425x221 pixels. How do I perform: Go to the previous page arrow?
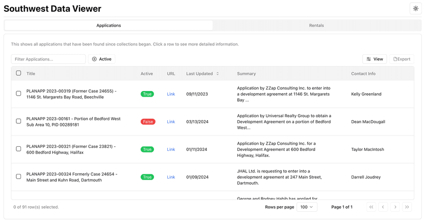click(x=383, y=207)
